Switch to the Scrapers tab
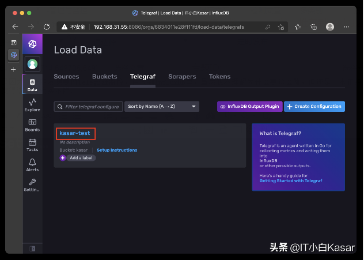 click(182, 77)
